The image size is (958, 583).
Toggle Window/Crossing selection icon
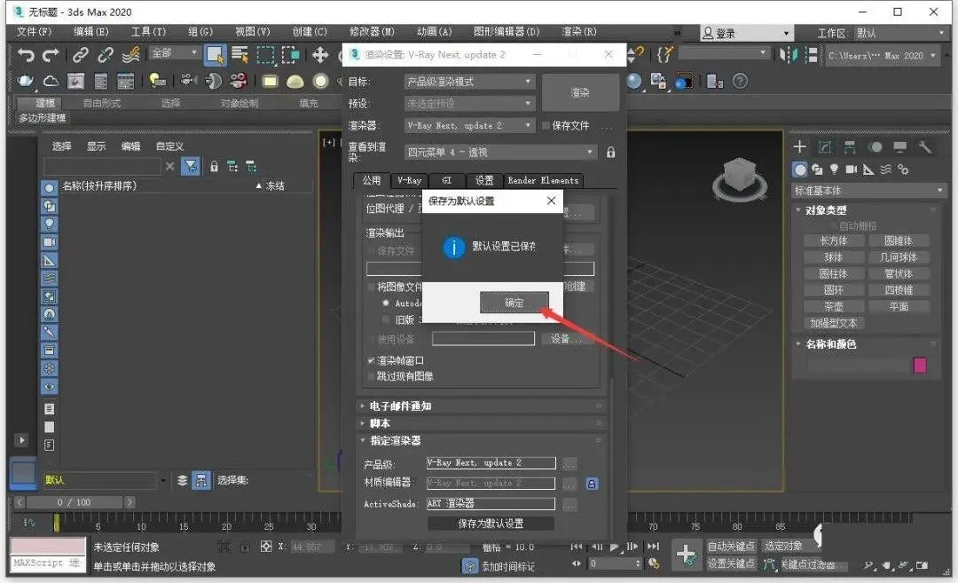290,55
